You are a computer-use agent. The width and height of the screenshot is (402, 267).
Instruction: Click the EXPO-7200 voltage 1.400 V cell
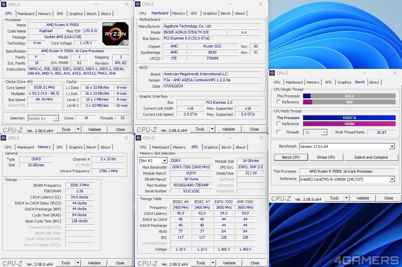tap(224, 249)
